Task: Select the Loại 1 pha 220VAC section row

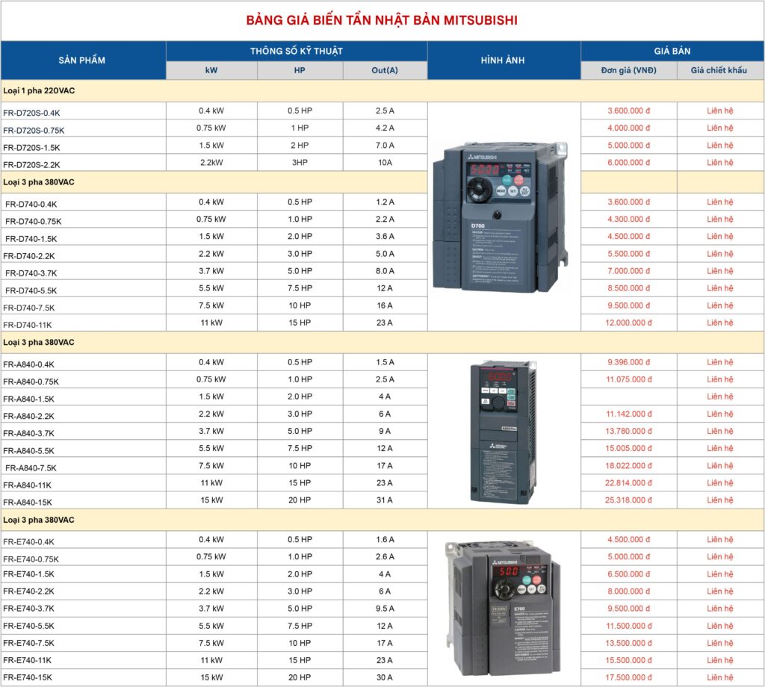Action: (39, 91)
